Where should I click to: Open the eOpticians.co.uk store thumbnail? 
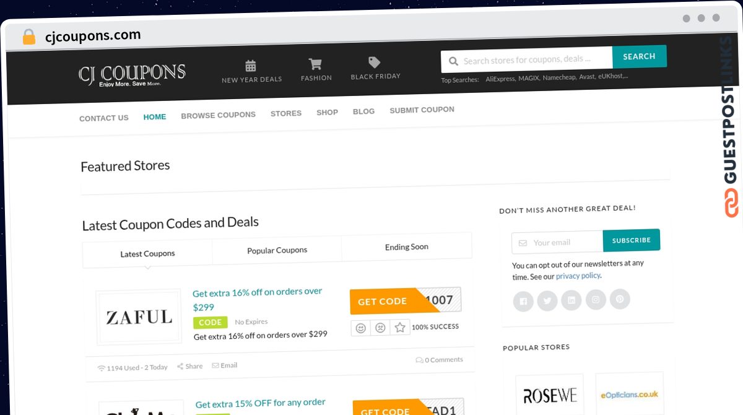[x=630, y=393]
